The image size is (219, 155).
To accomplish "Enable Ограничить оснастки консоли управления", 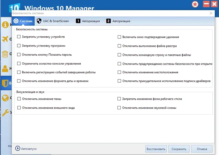I will tap(19, 63).
